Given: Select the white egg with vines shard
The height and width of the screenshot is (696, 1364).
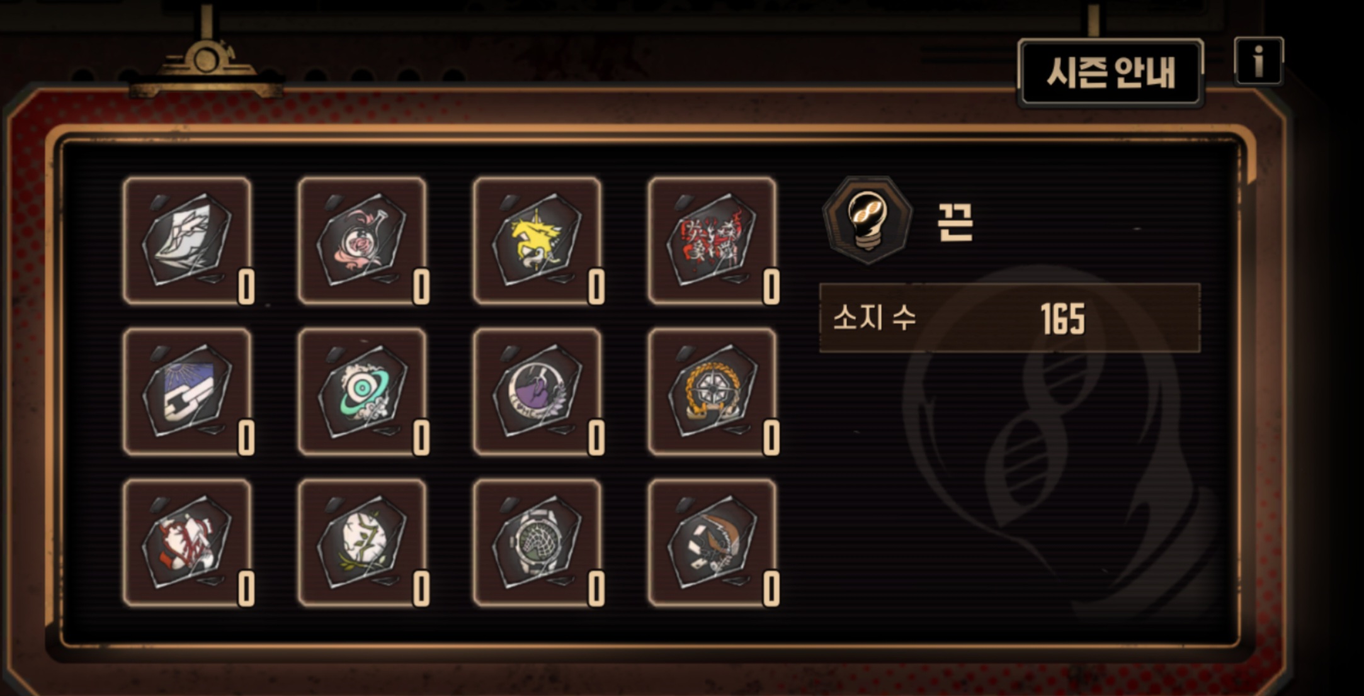Looking at the screenshot, I should coord(363,542).
